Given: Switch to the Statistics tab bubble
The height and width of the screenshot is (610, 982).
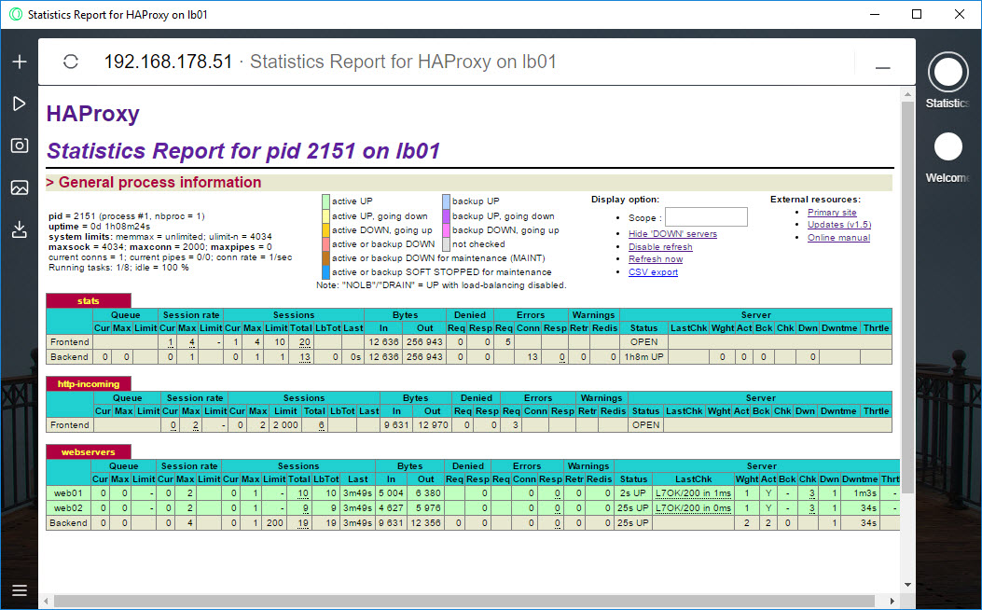Looking at the screenshot, I should (947, 74).
